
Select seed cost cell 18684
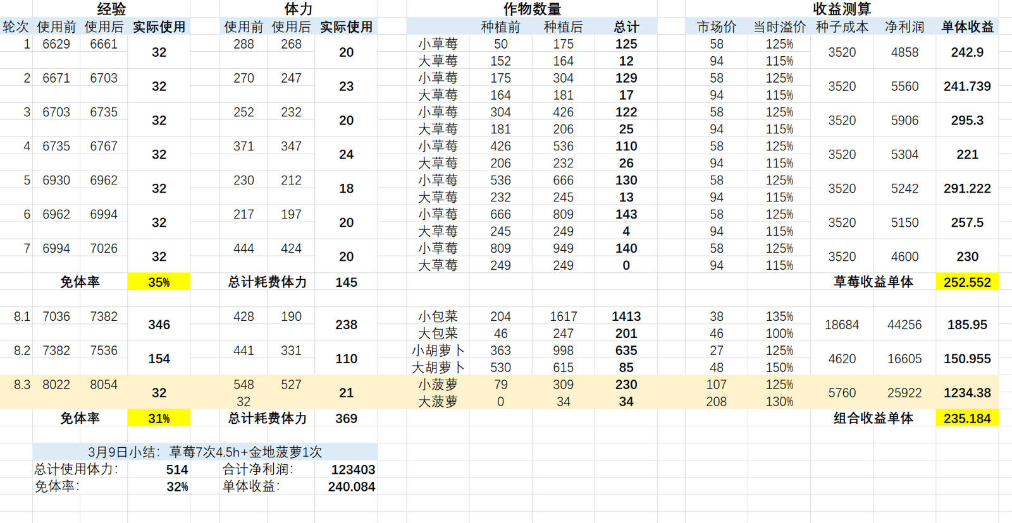(842, 324)
